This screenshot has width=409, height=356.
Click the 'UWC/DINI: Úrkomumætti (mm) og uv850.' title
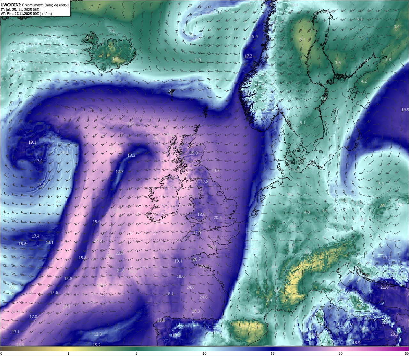point(35,5)
